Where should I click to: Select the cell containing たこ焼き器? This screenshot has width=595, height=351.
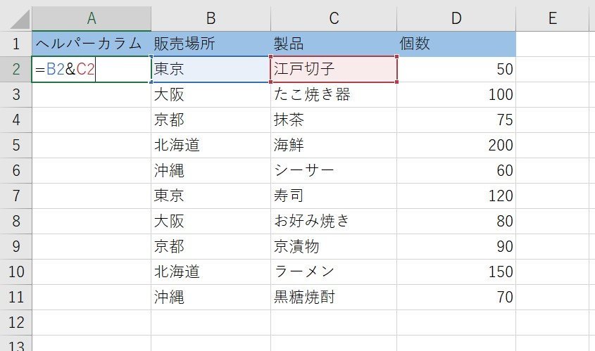click(x=334, y=95)
